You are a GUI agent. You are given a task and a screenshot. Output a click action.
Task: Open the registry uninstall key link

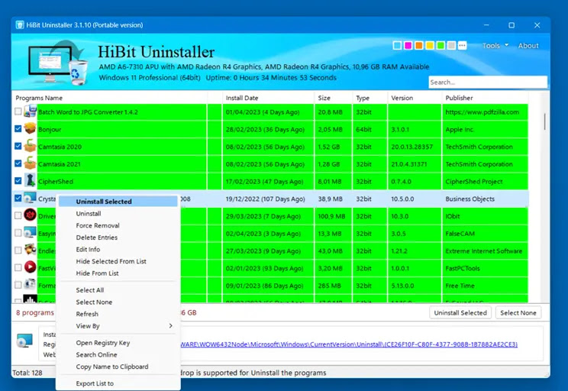[x=349, y=344]
